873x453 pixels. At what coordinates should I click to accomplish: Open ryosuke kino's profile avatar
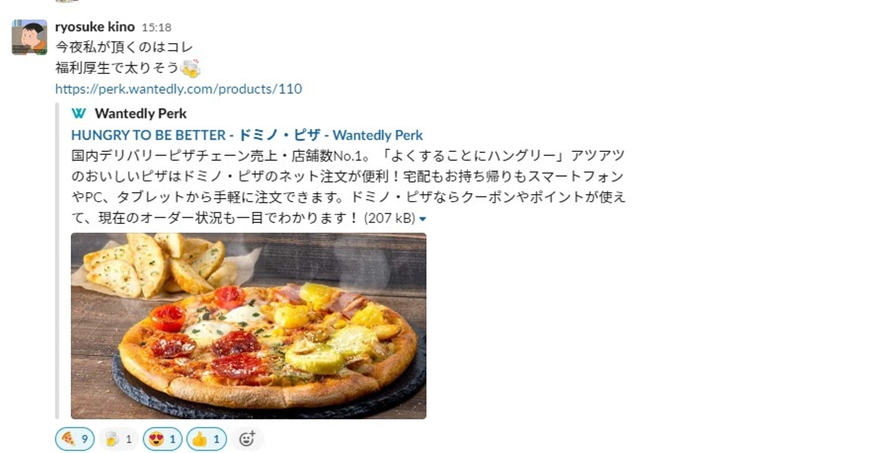29,38
